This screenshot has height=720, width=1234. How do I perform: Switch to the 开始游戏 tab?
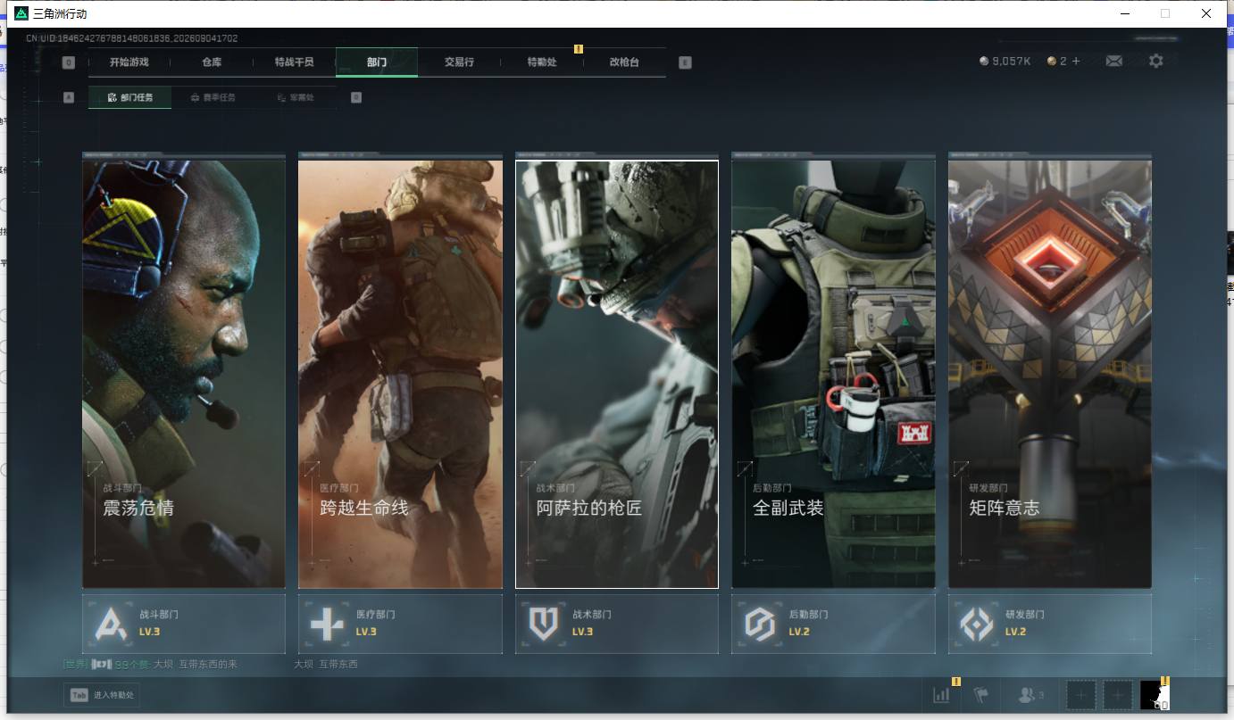click(129, 62)
